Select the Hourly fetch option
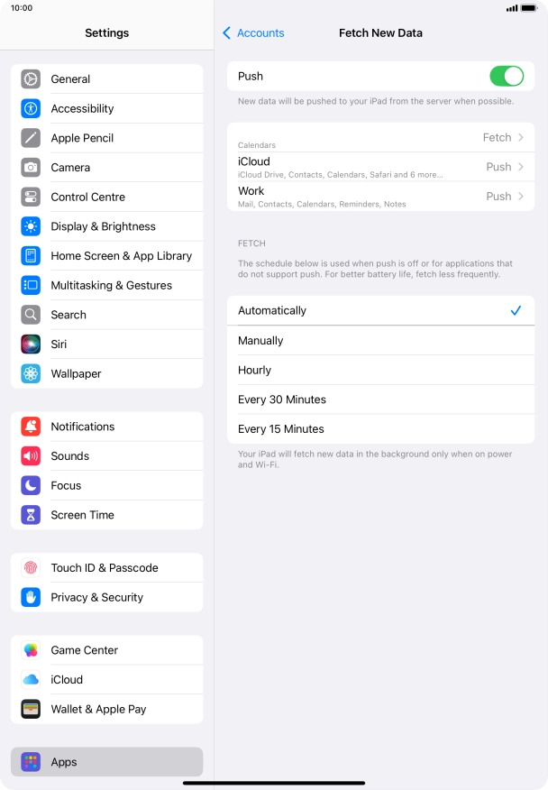548x790 pixels. click(x=380, y=370)
